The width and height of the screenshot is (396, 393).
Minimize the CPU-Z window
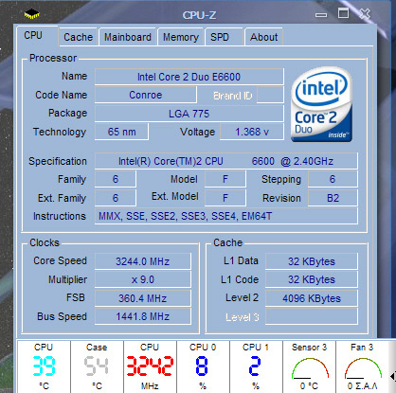point(321,15)
